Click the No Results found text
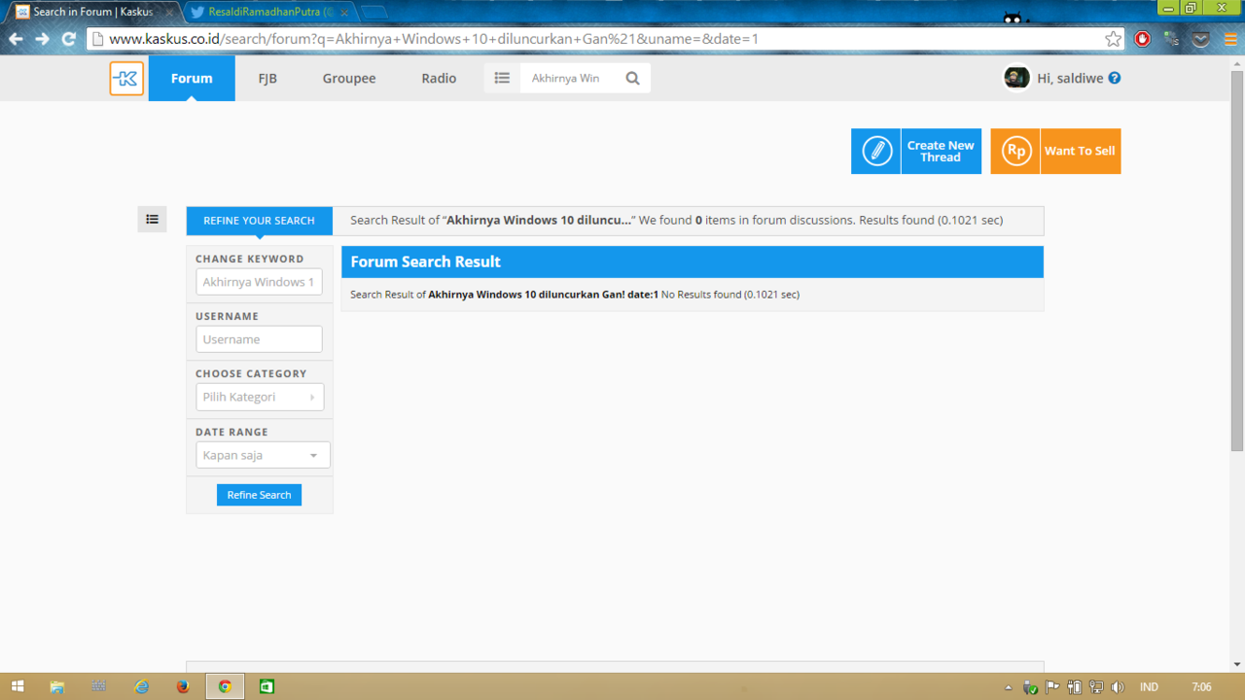This screenshot has height=700, width=1245. click(700, 294)
